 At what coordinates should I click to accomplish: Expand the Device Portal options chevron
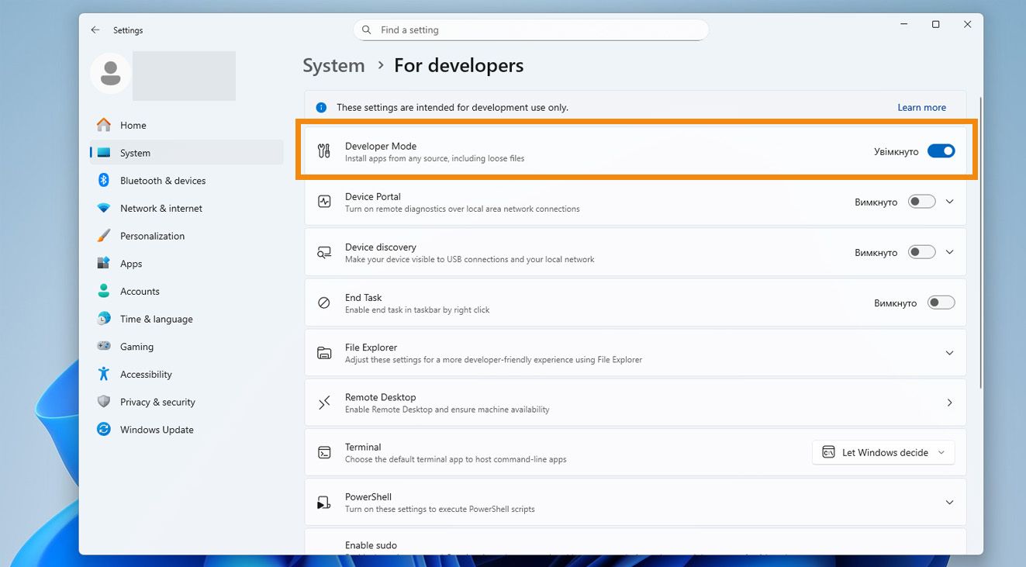pyautogui.click(x=950, y=202)
